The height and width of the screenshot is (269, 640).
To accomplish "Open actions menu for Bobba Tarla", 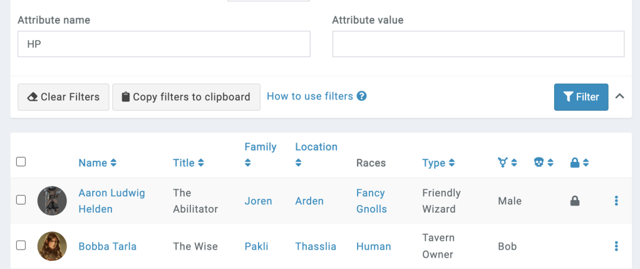I will point(616,246).
